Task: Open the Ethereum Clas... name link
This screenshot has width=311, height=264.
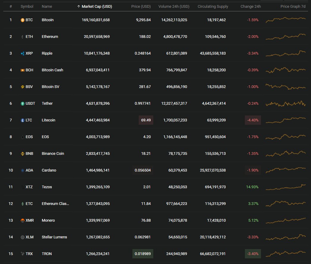Action: 55,203
